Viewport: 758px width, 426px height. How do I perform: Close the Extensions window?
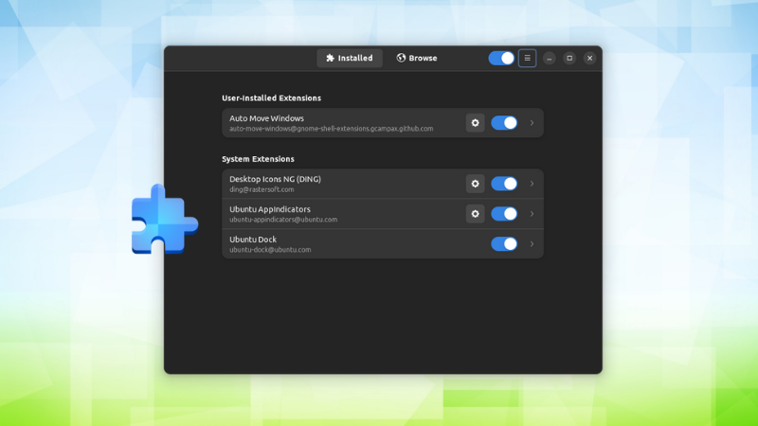(589, 59)
